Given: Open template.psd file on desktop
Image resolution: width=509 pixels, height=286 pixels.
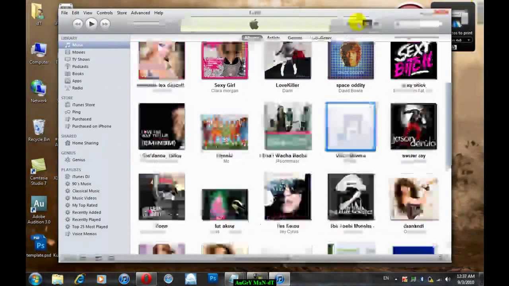Looking at the screenshot, I should coord(39,246).
